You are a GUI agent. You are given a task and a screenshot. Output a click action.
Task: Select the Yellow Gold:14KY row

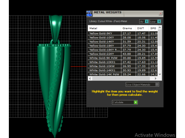pos(123,41)
